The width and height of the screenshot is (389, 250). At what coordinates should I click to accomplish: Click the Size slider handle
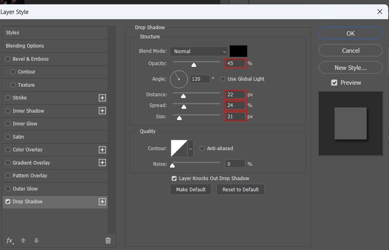[x=180, y=118]
